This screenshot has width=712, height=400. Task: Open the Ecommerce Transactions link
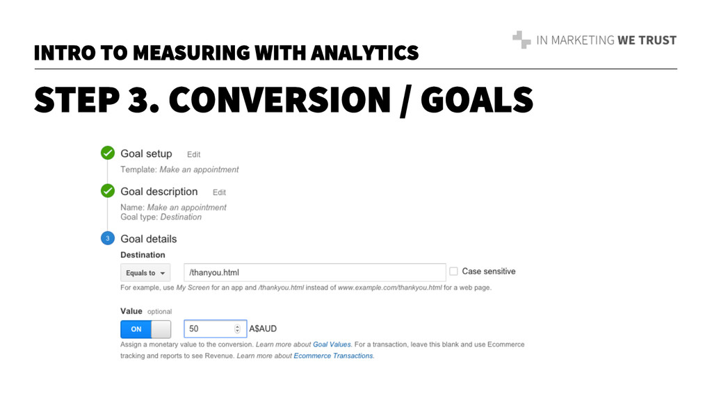click(333, 356)
